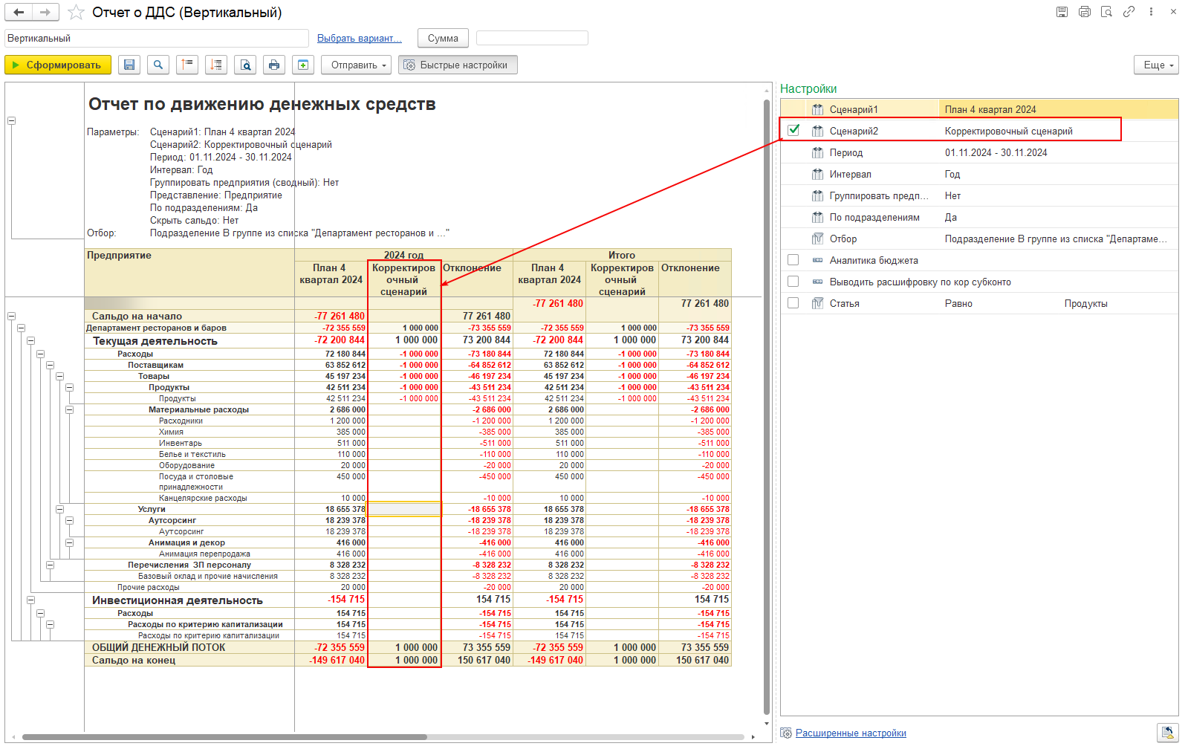This screenshot has width=1188, height=749.
Task: Click the collapse all groups icon
Action: tap(187, 65)
